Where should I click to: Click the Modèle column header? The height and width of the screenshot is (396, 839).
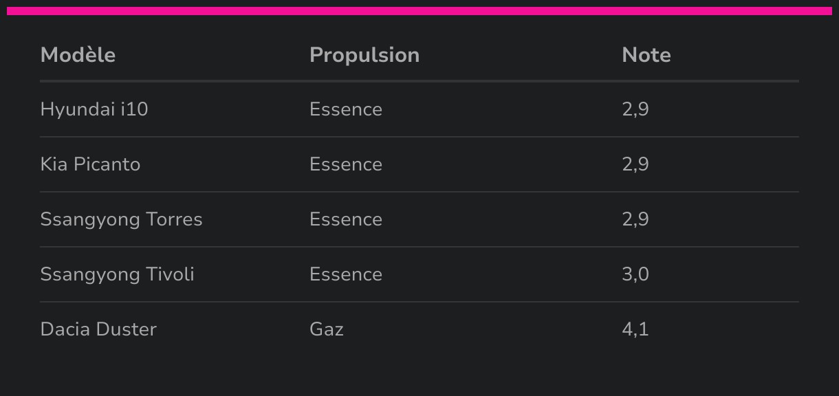78,55
